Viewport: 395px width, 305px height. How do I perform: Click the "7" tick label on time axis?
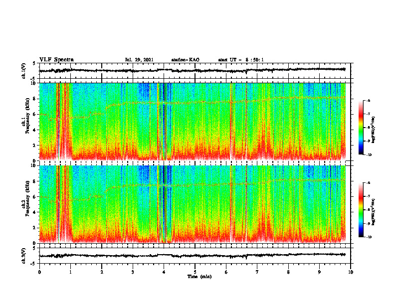click(257, 272)
